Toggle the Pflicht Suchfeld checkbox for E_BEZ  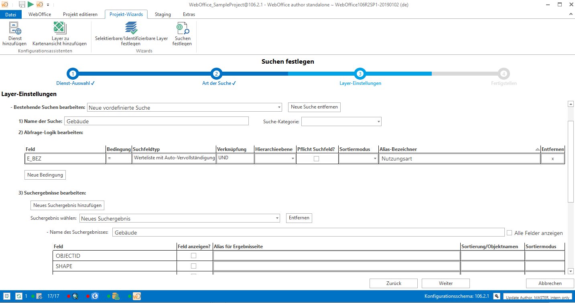coord(316,158)
